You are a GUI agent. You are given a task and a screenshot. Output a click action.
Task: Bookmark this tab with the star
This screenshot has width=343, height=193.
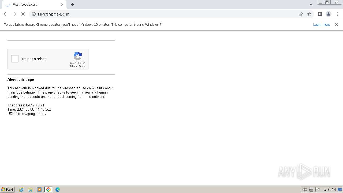point(309,14)
